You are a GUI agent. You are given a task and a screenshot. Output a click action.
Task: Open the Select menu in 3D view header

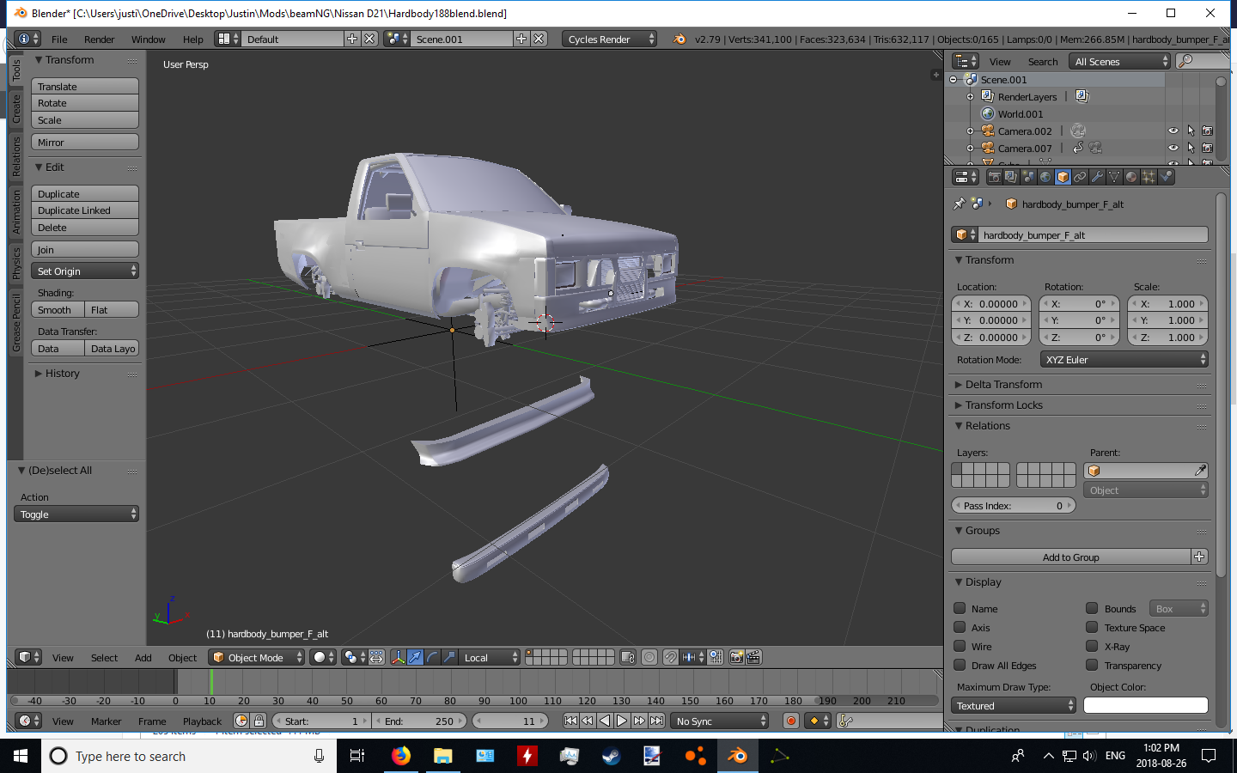tap(104, 657)
